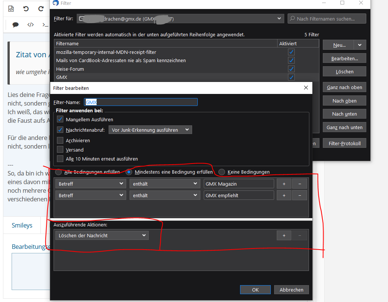Enable the Versand checkbox
This screenshot has height=302, width=388.
point(60,150)
